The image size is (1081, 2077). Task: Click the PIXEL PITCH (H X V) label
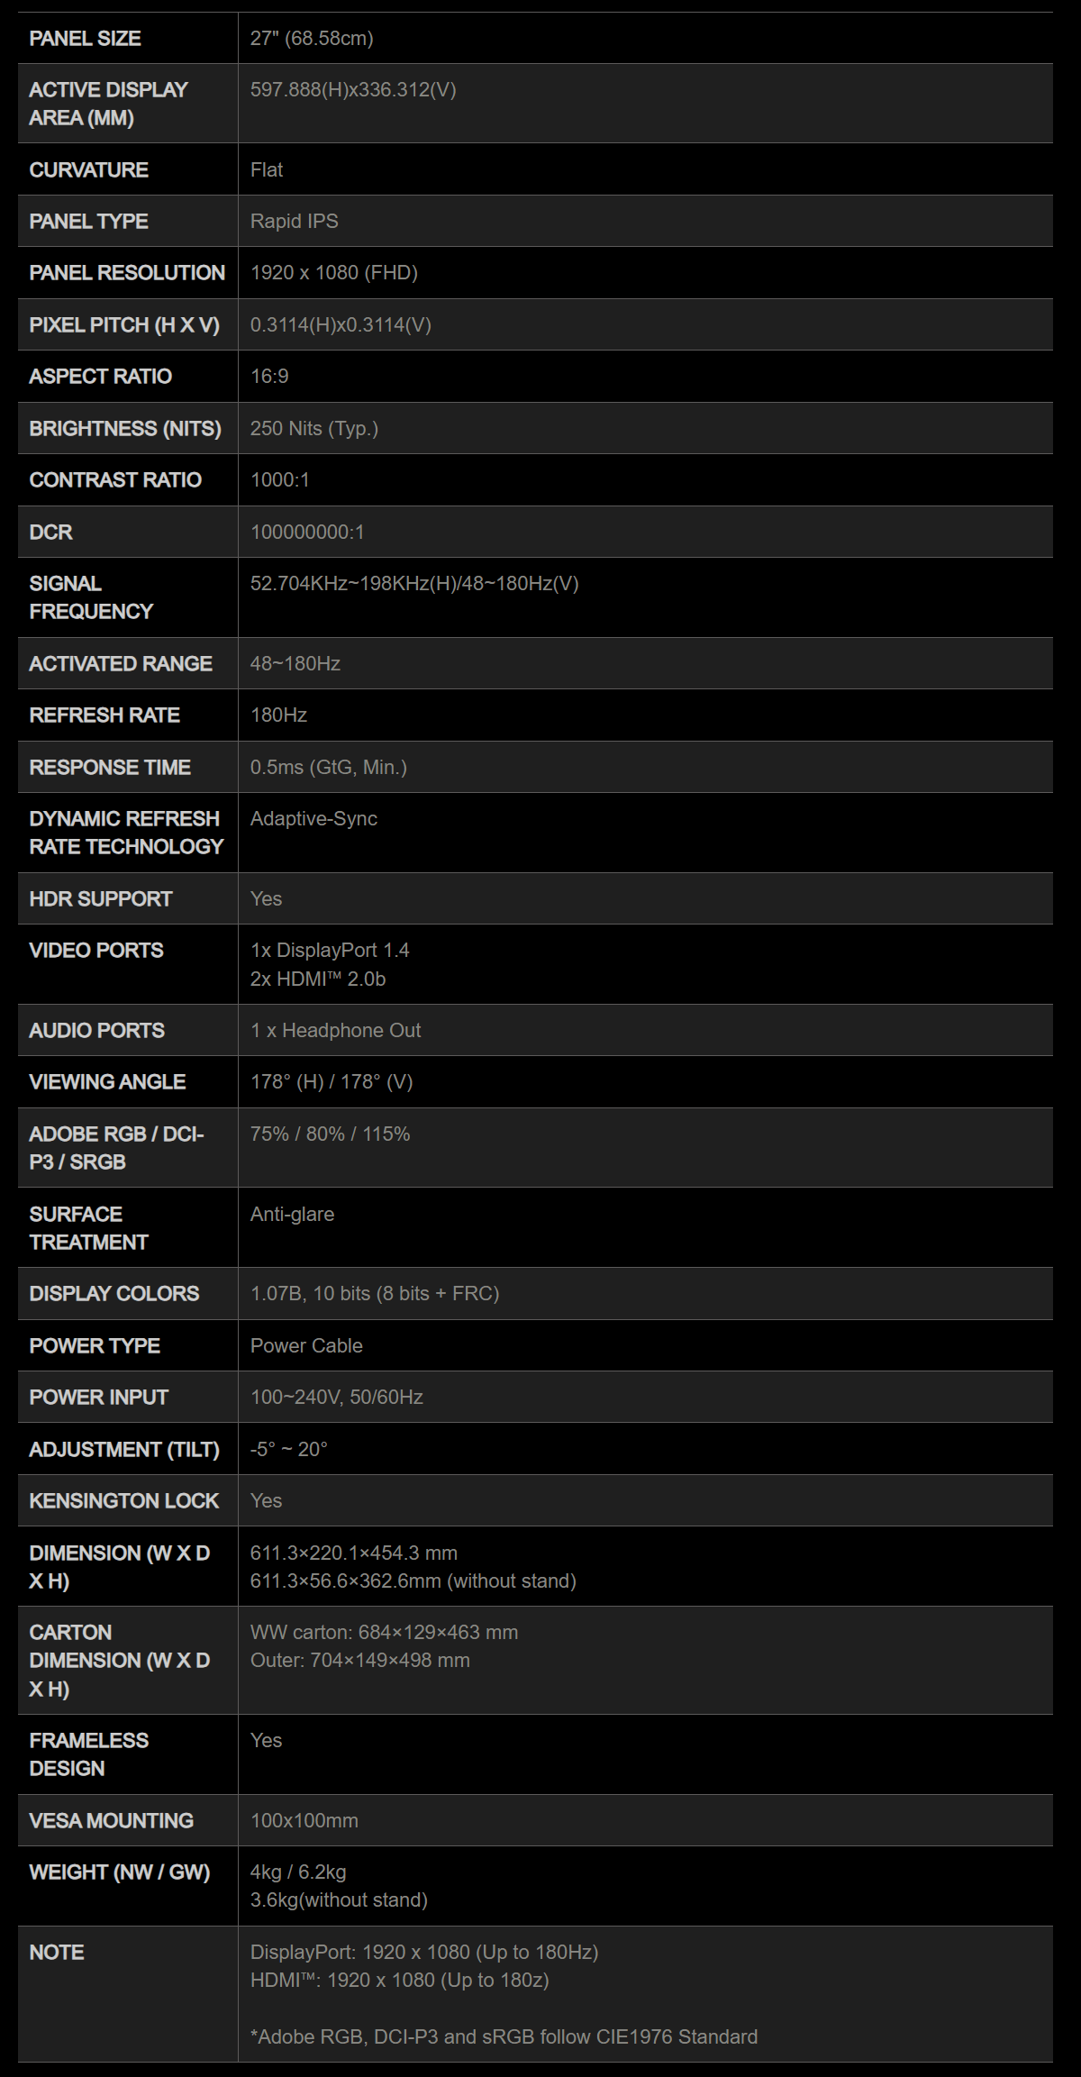point(124,325)
